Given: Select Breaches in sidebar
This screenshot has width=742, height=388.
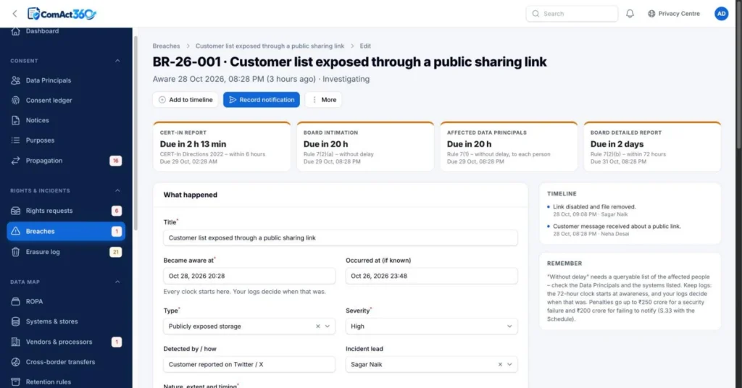Looking at the screenshot, I should coord(66,231).
